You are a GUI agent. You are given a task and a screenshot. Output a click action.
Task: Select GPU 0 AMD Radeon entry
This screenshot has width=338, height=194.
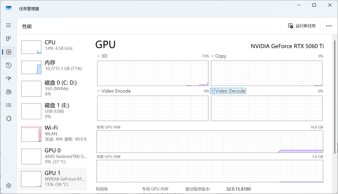point(52,157)
